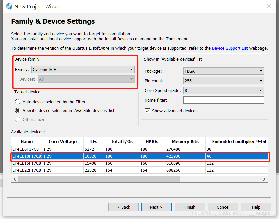279x219 pixels.
Task: Toggle the Show advanced devices checkbox
Action: [x=147, y=111]
